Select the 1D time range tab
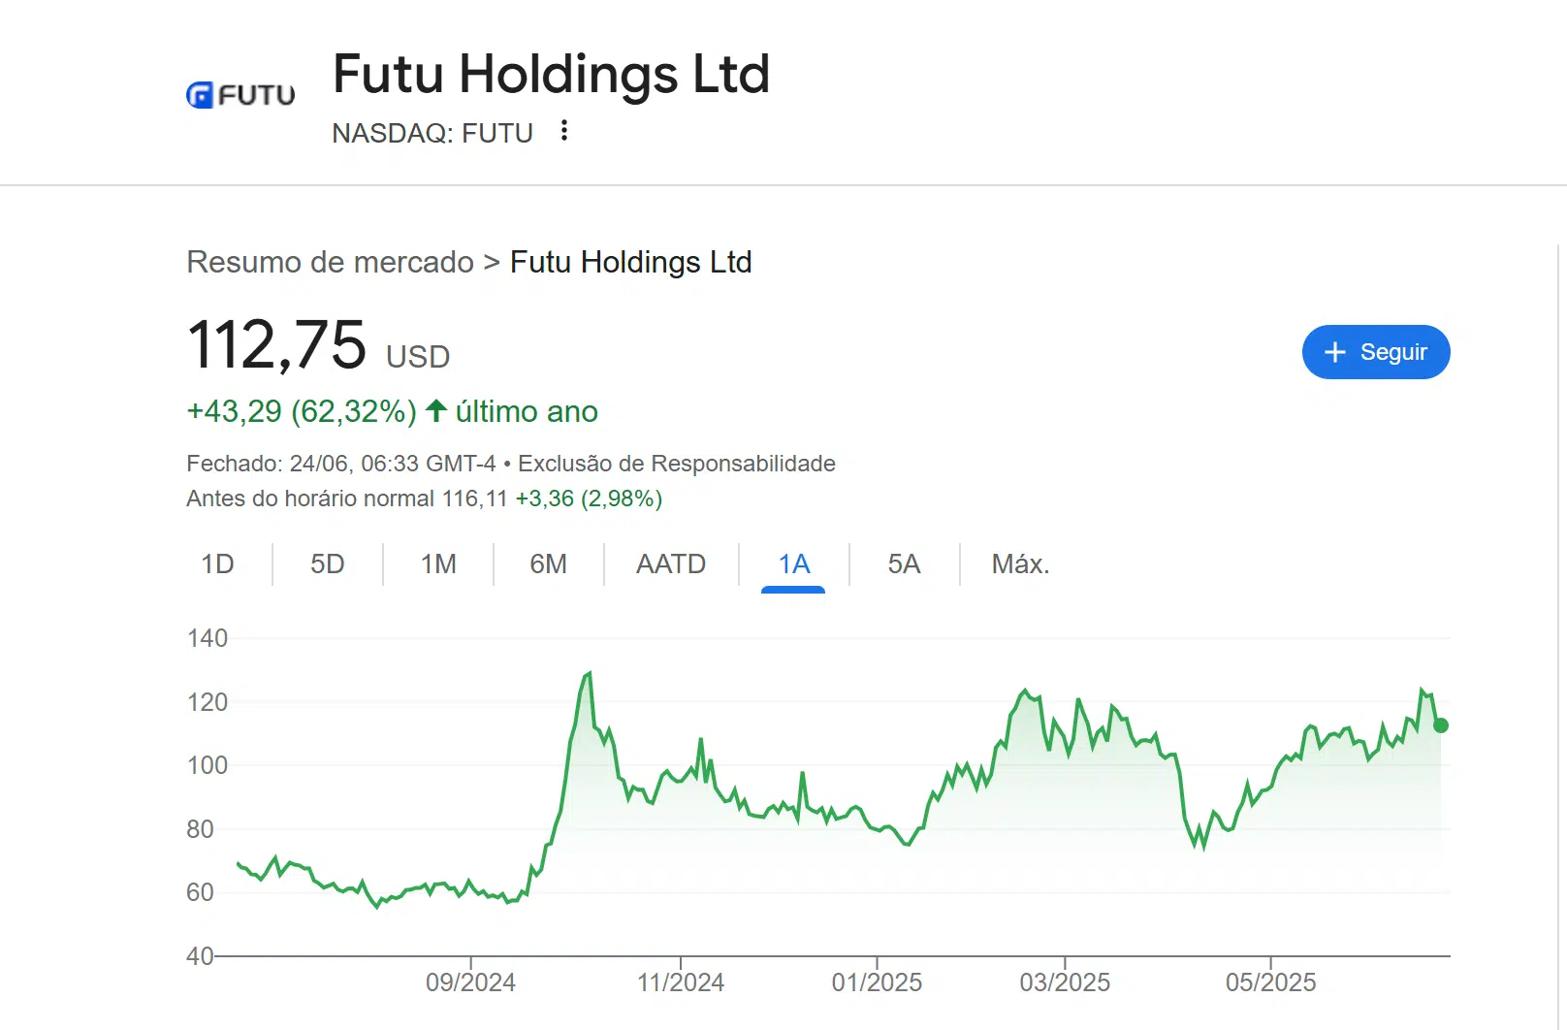The height and width of the screenshot is (1030, 1567). [217, 564]
